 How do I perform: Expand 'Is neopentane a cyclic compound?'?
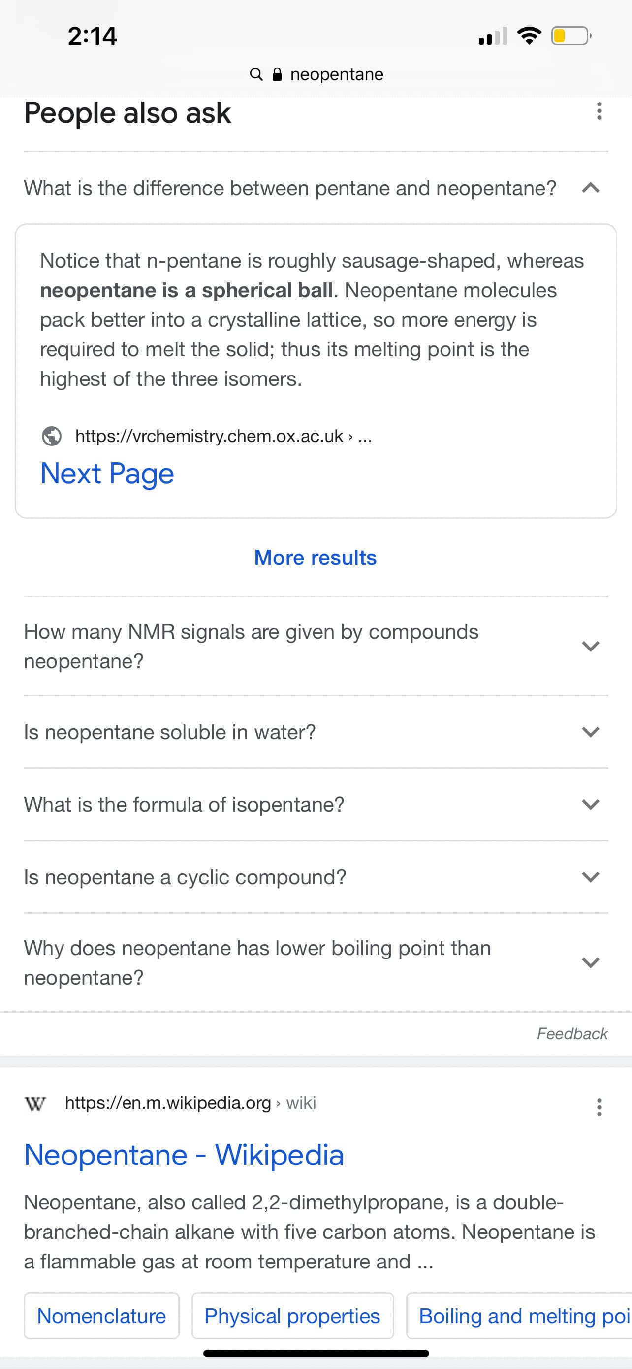pyautogui.click(x=316, y=877)
